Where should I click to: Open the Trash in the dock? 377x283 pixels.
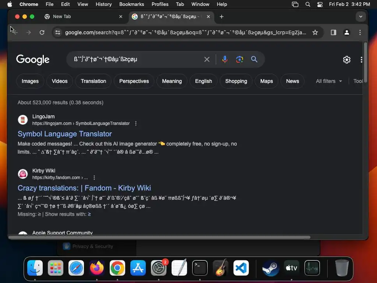(x=342, y=268)
